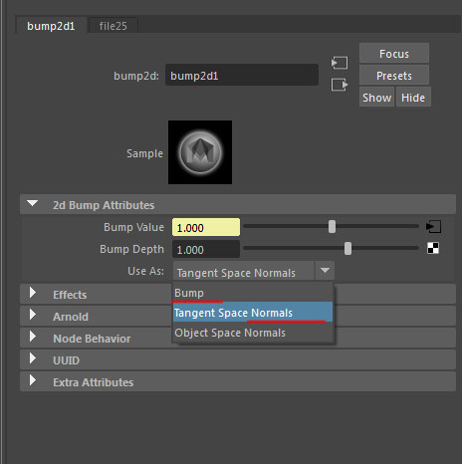
Task: Switch to the bump2d1 tab
Action: [51, 26]
